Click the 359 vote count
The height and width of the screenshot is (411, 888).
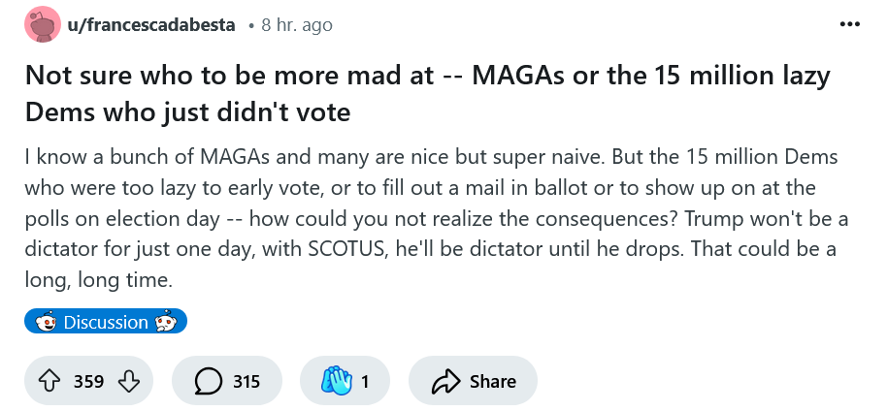point(89,381)
